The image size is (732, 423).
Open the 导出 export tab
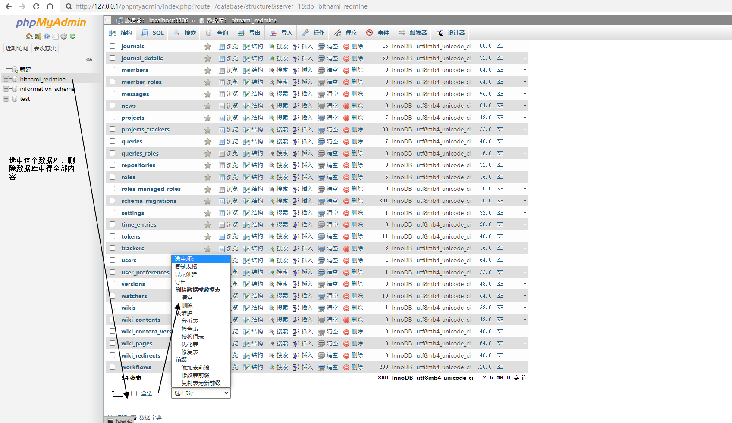pyautogui.click(x=249, y=33)
